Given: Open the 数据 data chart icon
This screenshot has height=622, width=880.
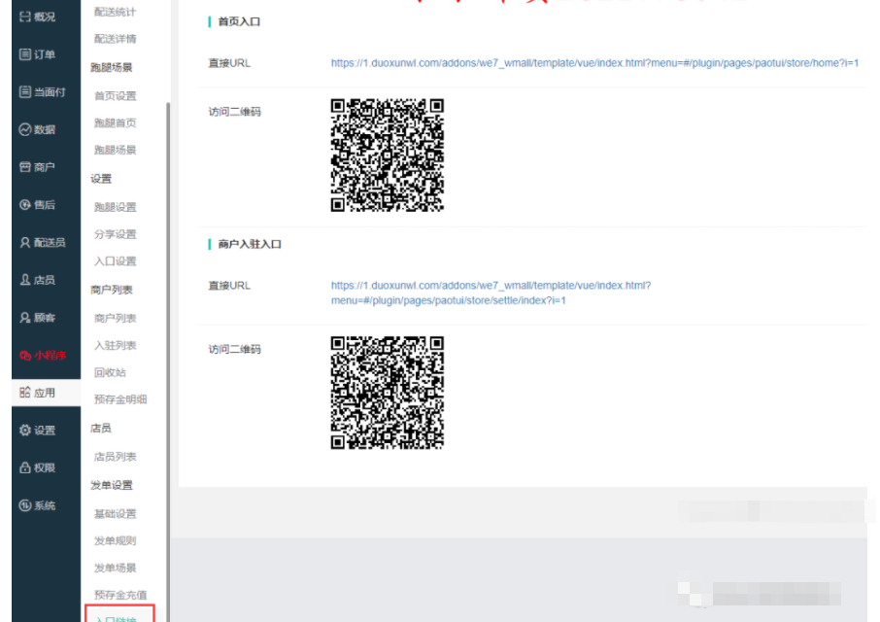Looking at the screenshot, I should 25,129.
